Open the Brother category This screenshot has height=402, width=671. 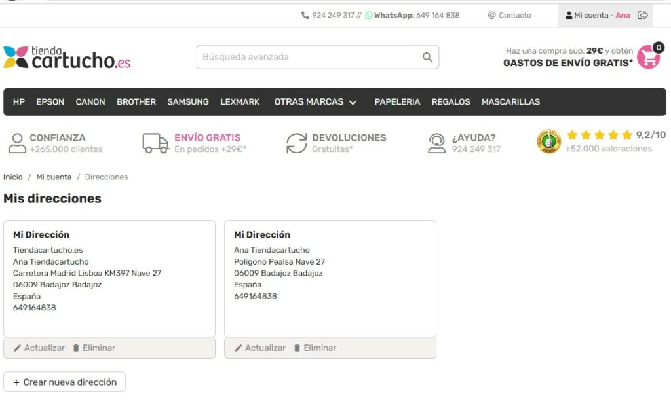tap(136, 101)
